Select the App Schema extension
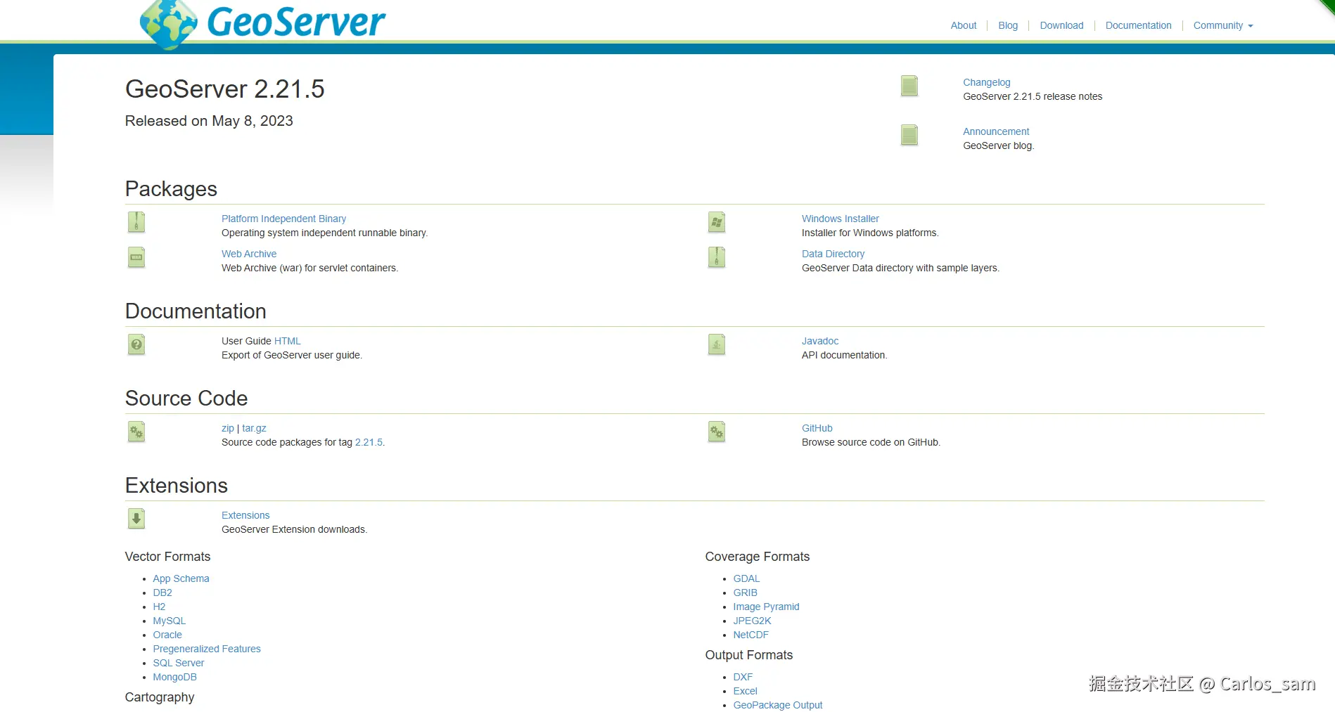Image resolution: width=1335 pixels, height=712 pixels. pyautogui.click(x=181, y=578)
